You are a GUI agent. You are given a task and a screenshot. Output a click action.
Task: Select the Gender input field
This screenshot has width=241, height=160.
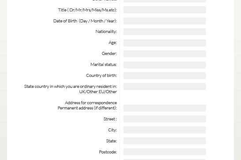pos(165,54)
